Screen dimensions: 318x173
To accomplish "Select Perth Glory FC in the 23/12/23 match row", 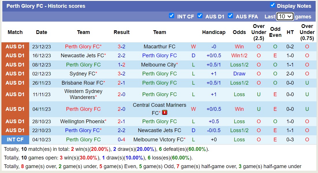I will tap(83, 46).
